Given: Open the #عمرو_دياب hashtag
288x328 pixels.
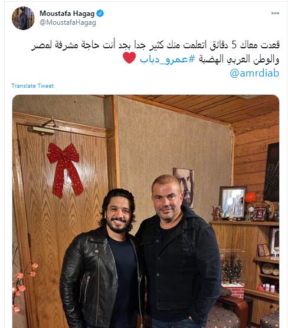Looking at the screenshot, I should pyautogui.click(x=168, y=59).
